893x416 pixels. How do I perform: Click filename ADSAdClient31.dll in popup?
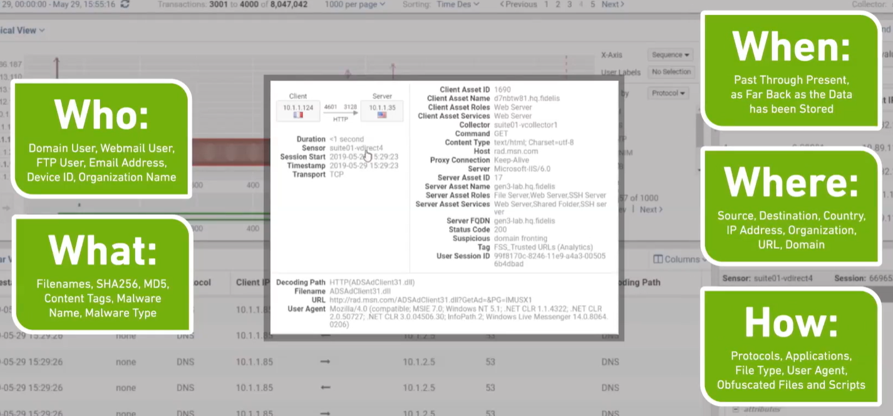pyautogui.click(x=360, y=291)
